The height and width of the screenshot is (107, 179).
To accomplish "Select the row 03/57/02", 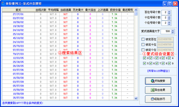I will tap(68, 18).
